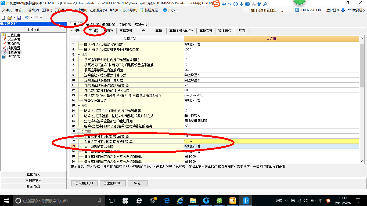
Task: Open the 新建变更 dropdown arrow
Action: (160, 10)
